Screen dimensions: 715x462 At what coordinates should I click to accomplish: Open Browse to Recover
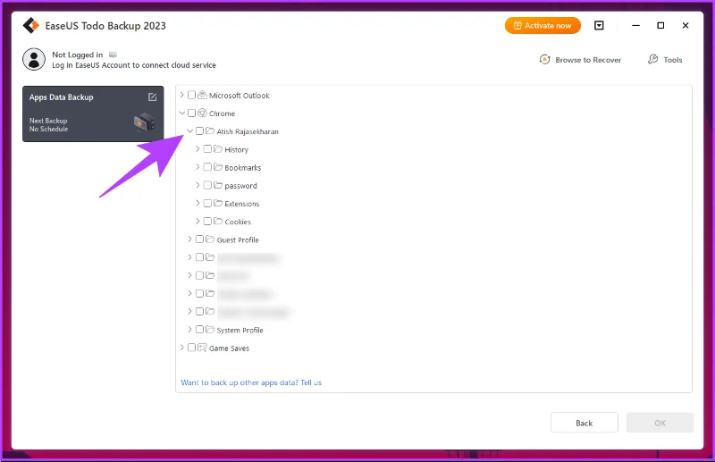[580, 60]
